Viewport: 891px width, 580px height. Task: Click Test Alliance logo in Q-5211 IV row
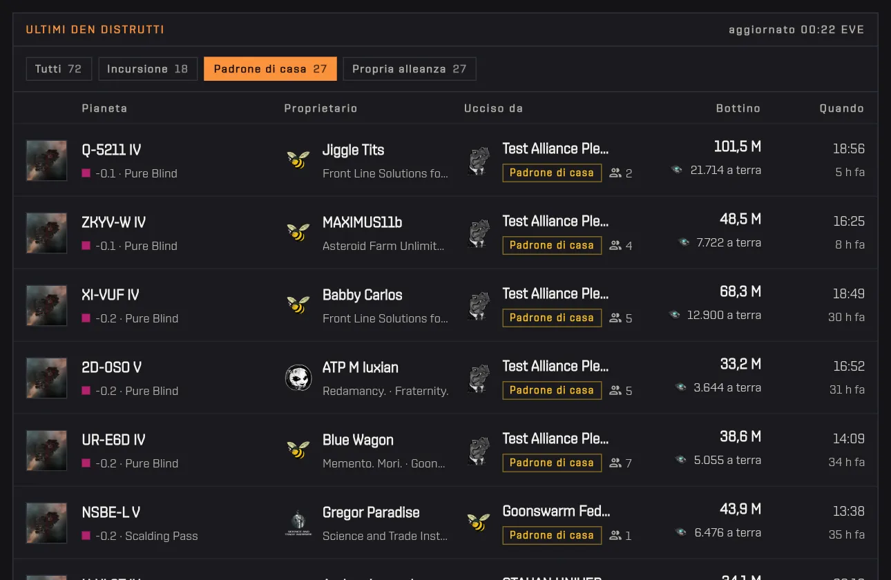pyautogui.click(x=479, y=160)
